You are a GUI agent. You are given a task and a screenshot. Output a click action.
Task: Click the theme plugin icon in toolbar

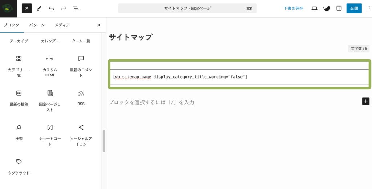click(327, 9)
